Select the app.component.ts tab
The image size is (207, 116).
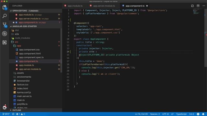click(135, 6)
